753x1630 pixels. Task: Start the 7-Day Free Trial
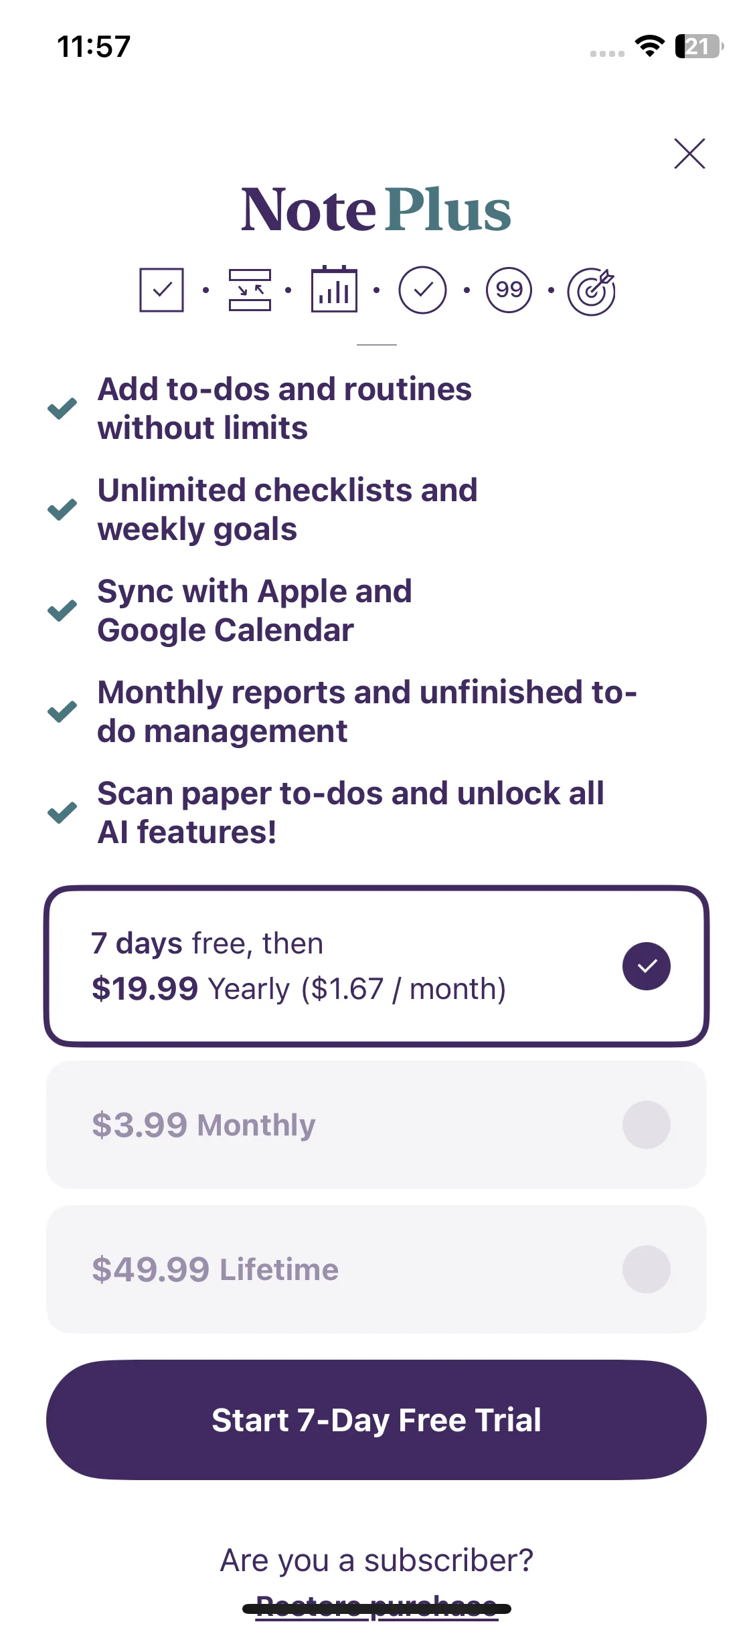pos(376,1419)
